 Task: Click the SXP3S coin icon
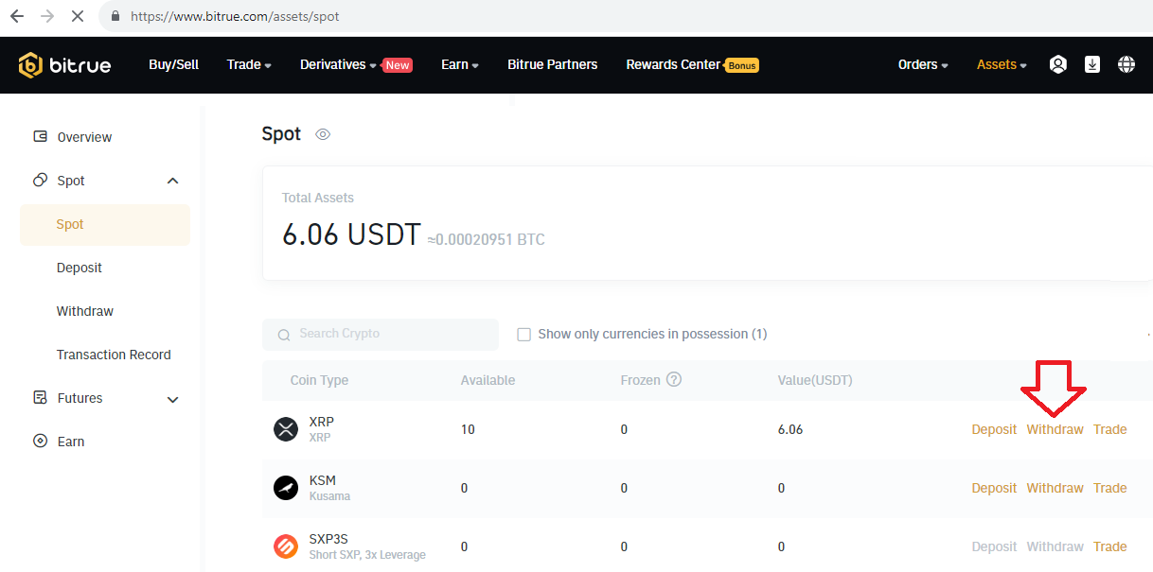286,546
